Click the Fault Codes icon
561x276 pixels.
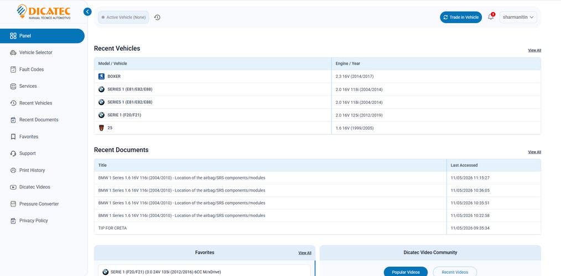(x=13, y=69)
